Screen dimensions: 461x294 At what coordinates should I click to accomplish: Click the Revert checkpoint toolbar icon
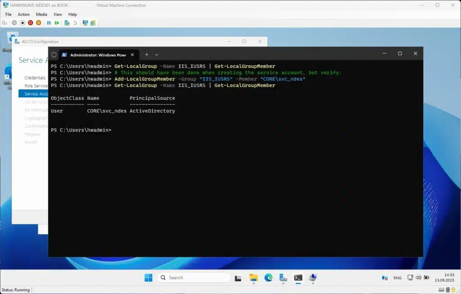pyautogui.click(x=75, y=22)
